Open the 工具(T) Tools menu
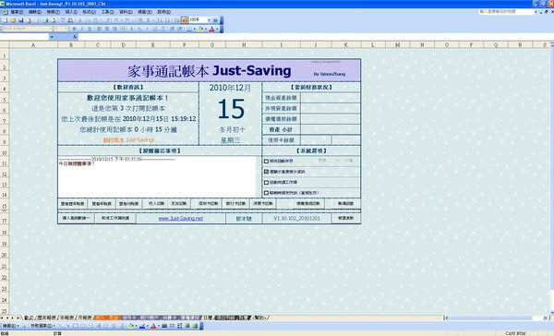This screenshot has height=336, width=554. [x=108, y=12]
